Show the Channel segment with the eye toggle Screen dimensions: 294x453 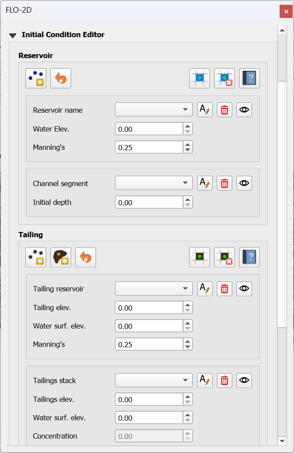244,183
